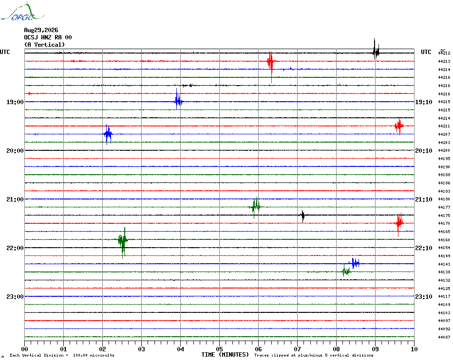Click the "03" minute axis tick label

(x=141, y=349)
